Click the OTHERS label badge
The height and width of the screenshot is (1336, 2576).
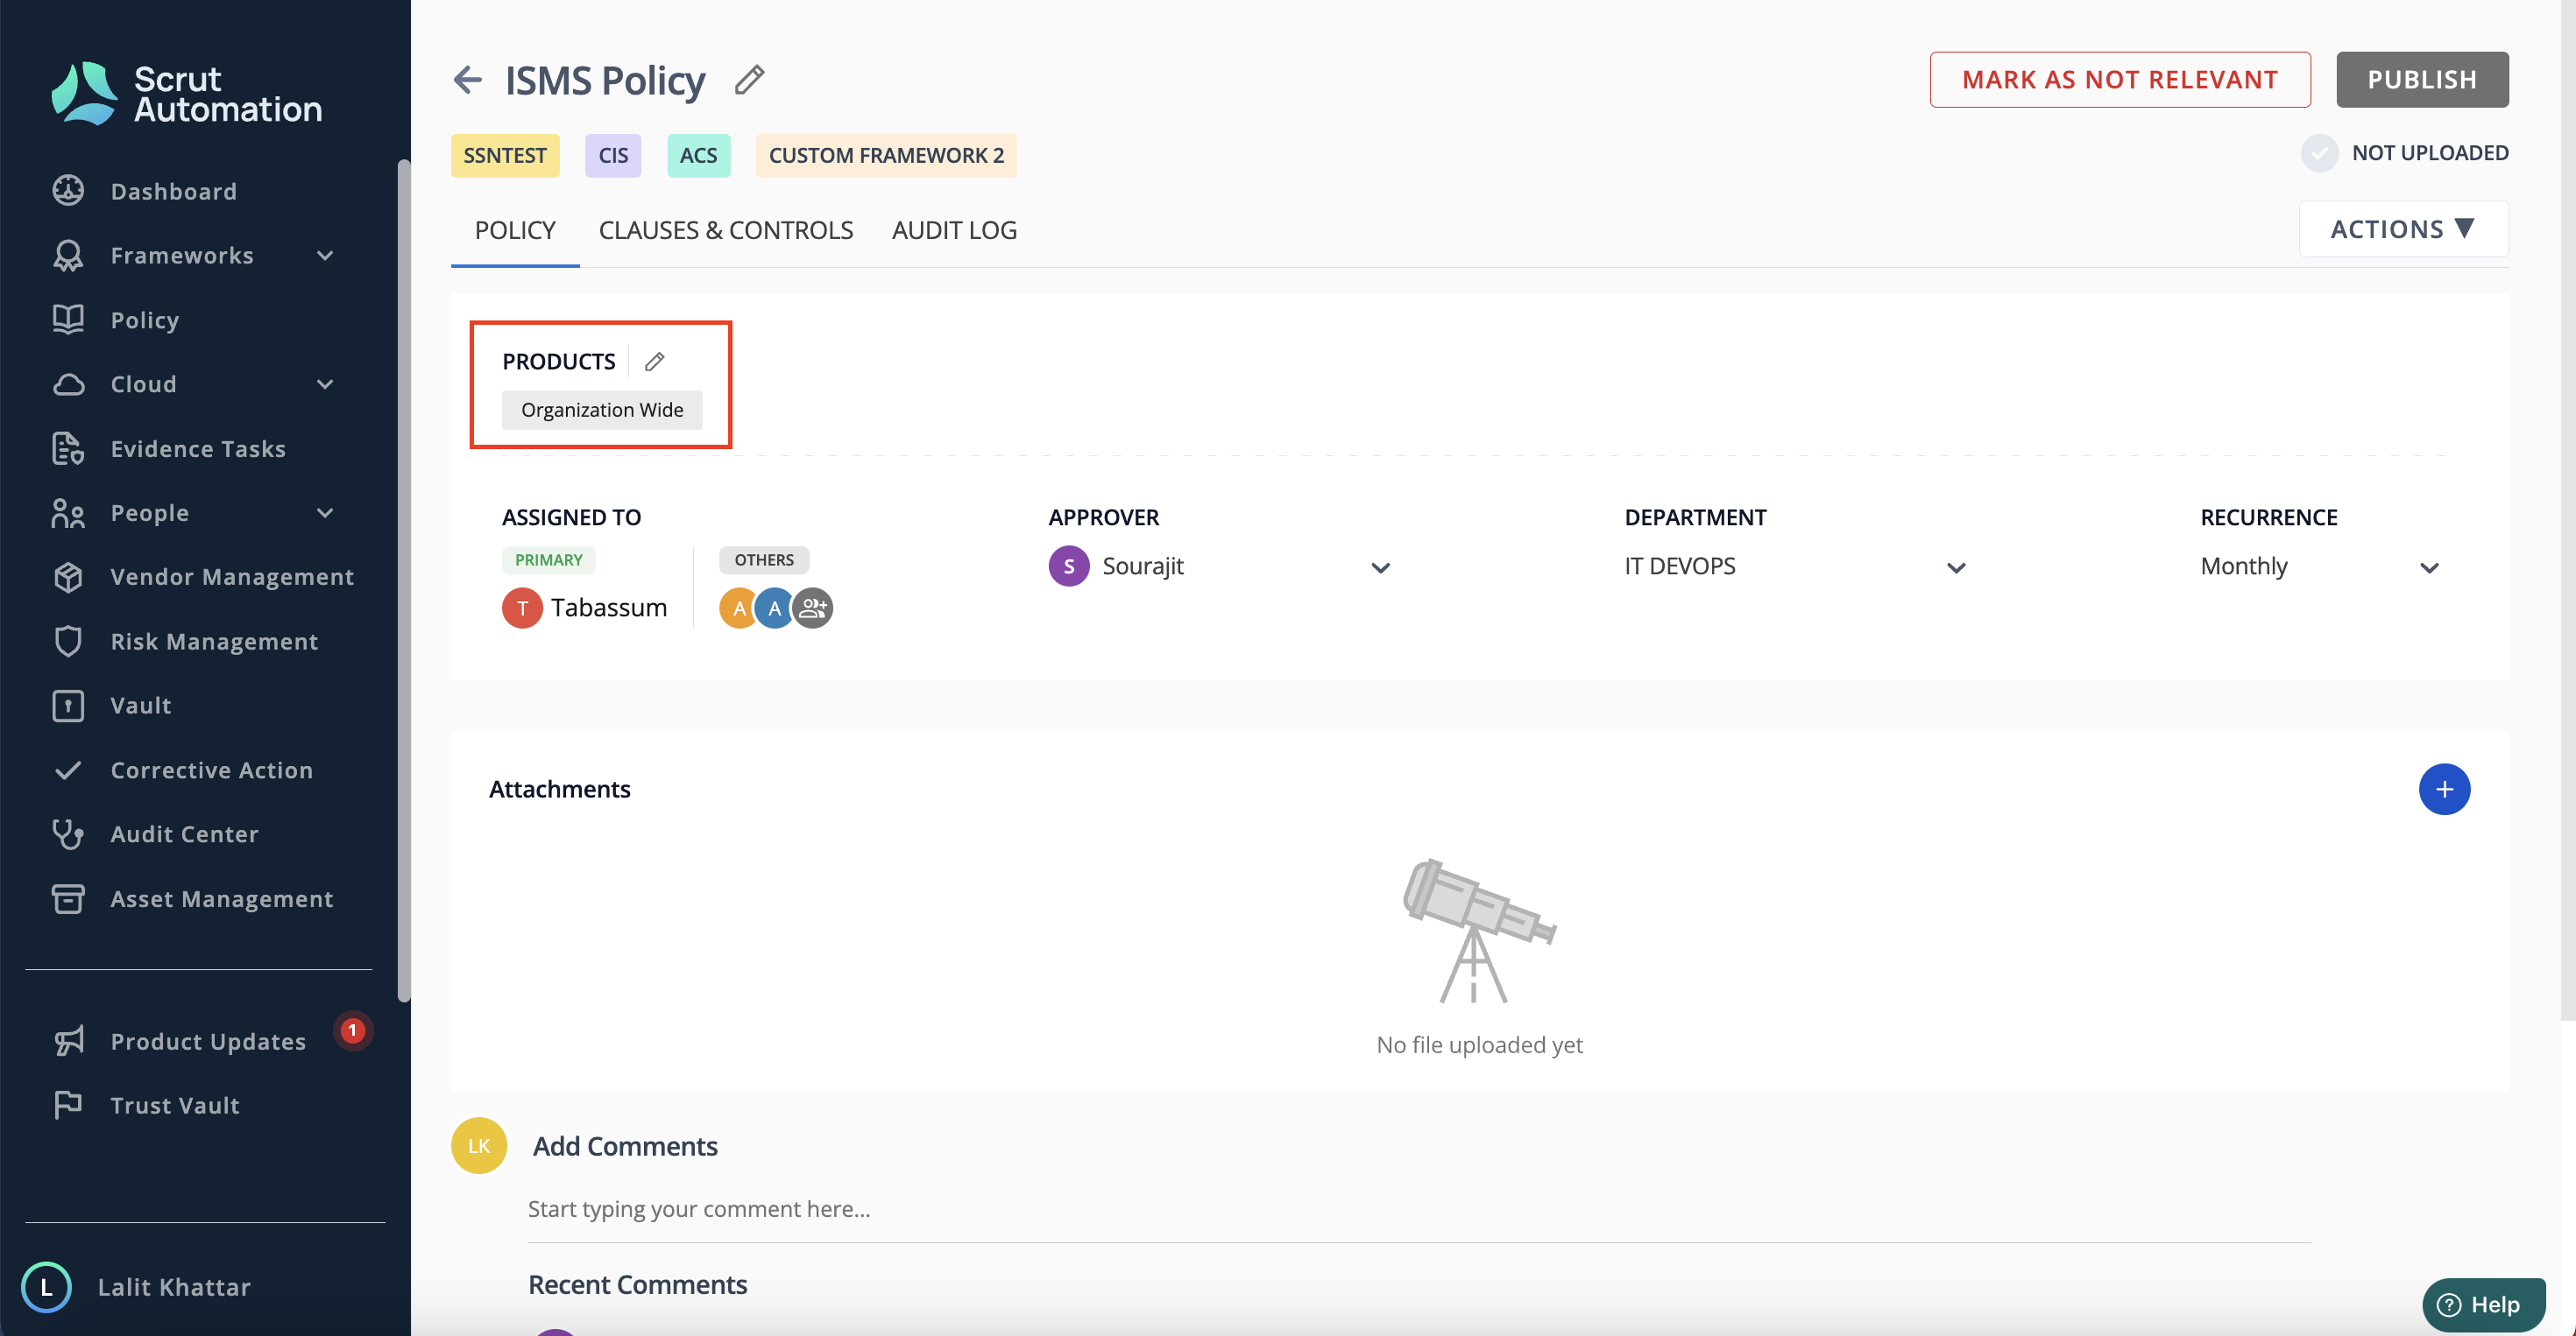click(763, 559)
